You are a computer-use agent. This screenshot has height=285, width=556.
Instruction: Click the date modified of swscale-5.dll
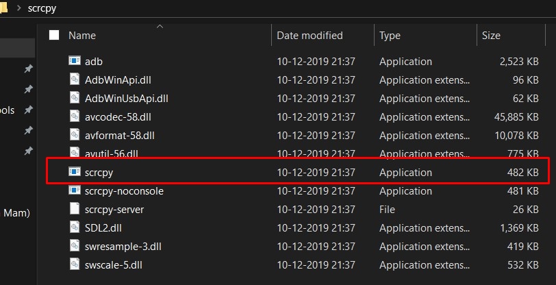click(316, 264)
